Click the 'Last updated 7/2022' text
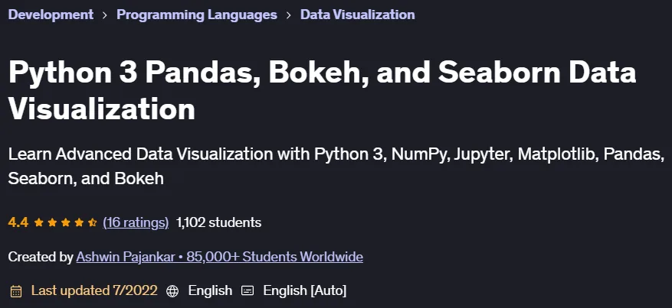The image size is (672, 308). (94, 291)
